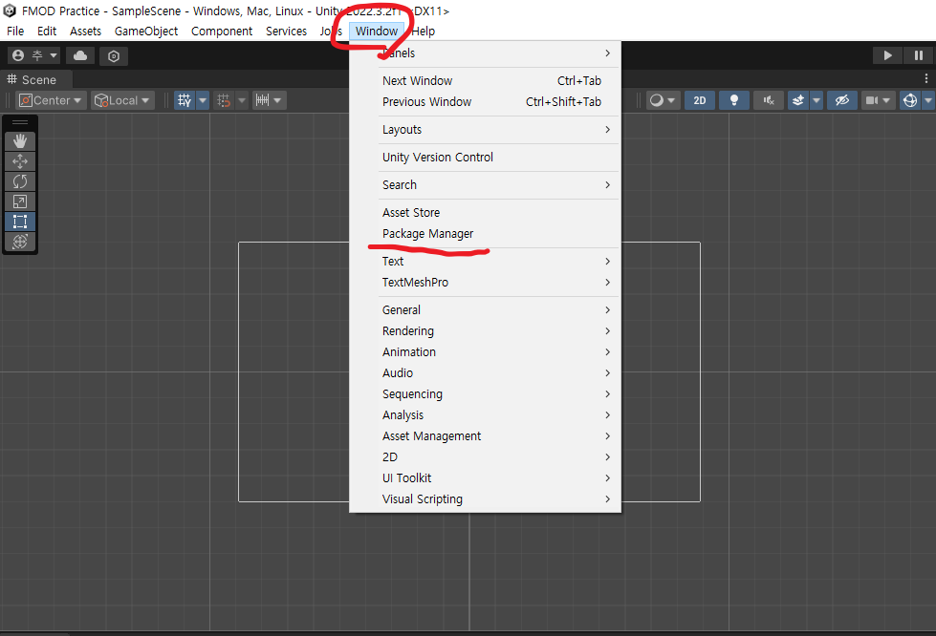Click the Unity logo in title bar
The image size is (936, 636).
[x=10, y=11]
